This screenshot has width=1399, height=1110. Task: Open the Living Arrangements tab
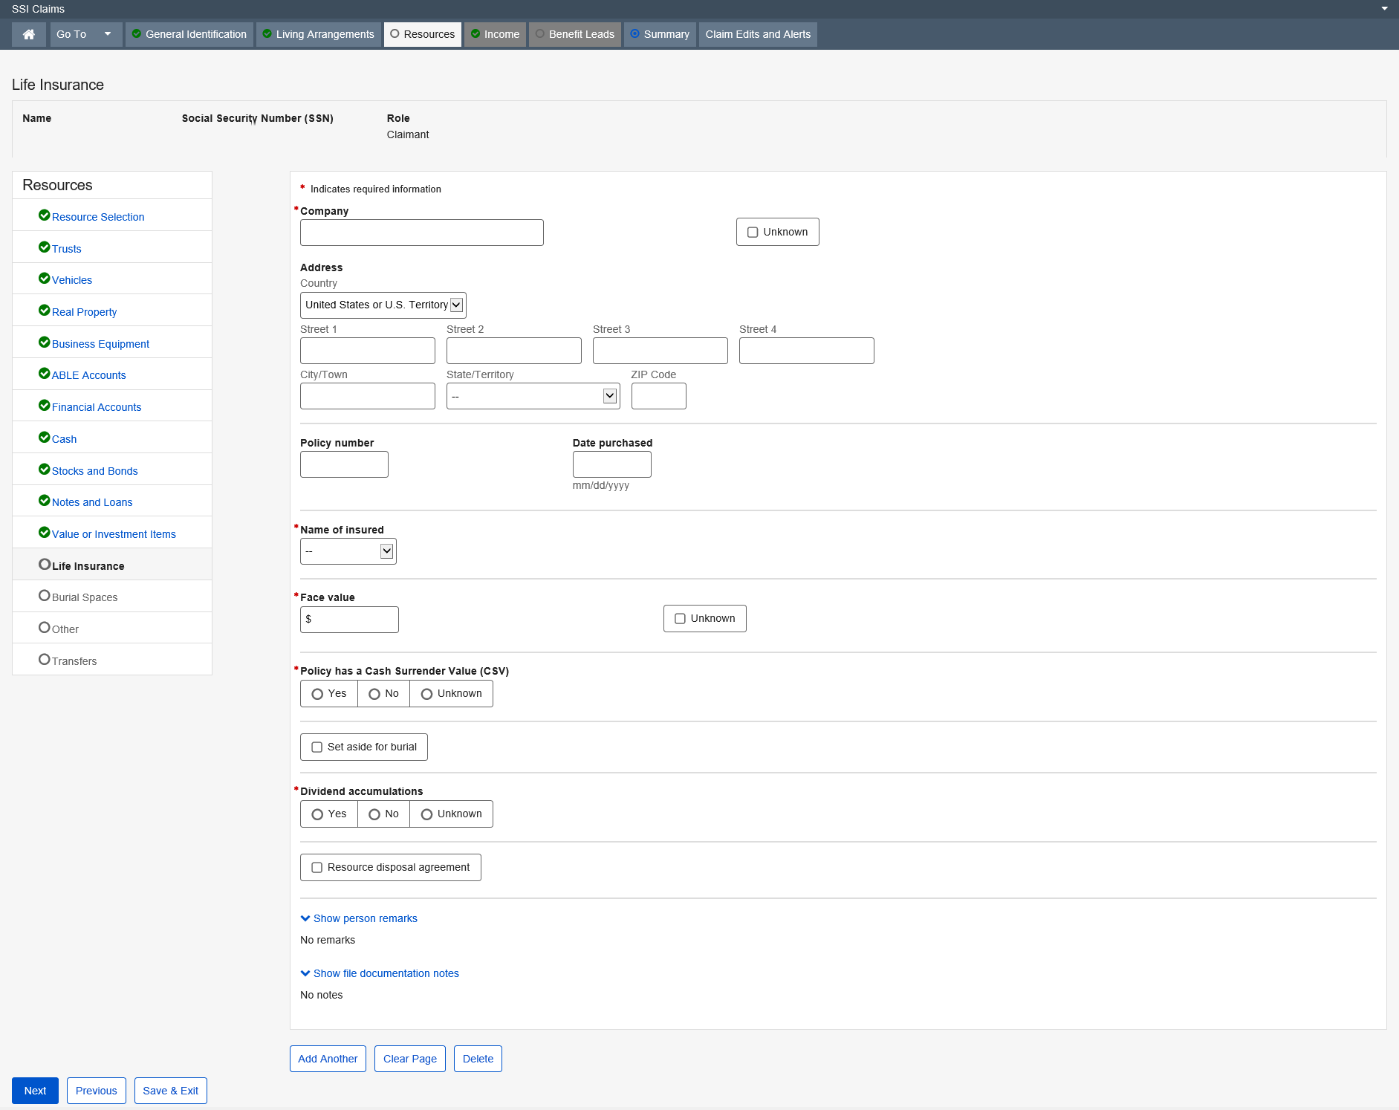click(x=318, y=34)
